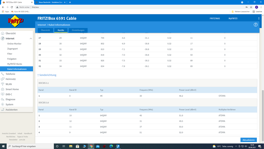264x149 pixels.
Task: Open Tipps & Tricks link
Action: [22, 137]
